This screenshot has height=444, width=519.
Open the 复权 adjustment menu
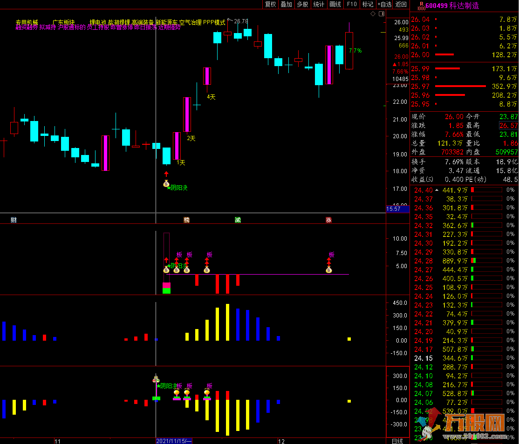pos(270,4)
